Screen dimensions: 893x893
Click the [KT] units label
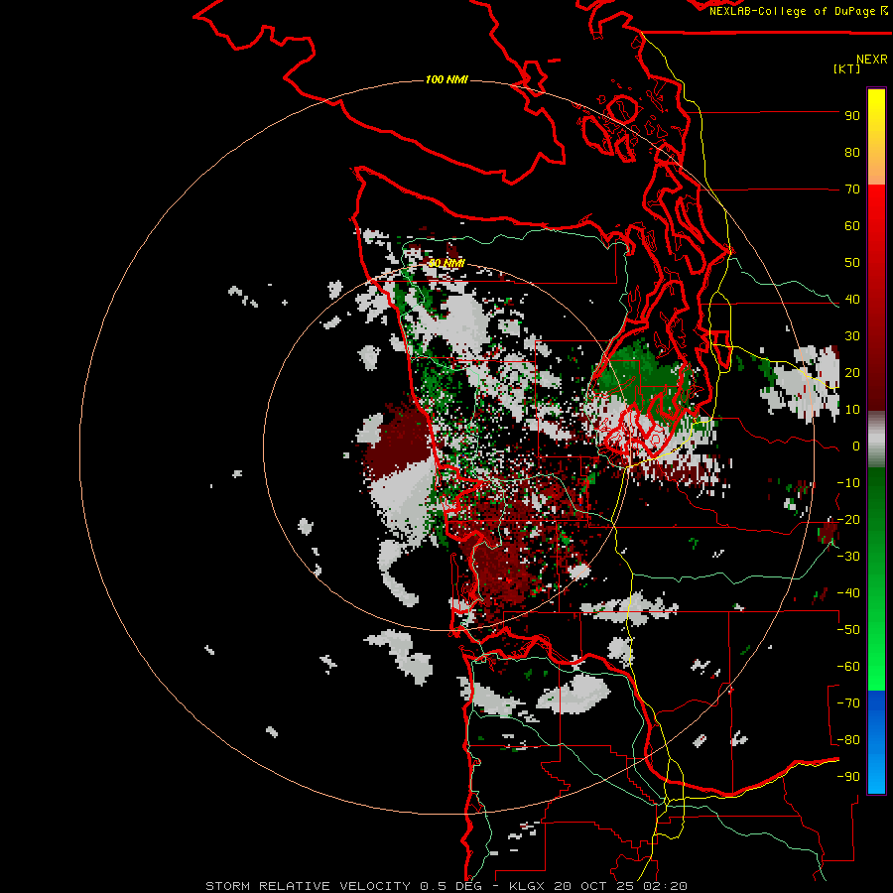pyautogui.click(x=847, y=68)
